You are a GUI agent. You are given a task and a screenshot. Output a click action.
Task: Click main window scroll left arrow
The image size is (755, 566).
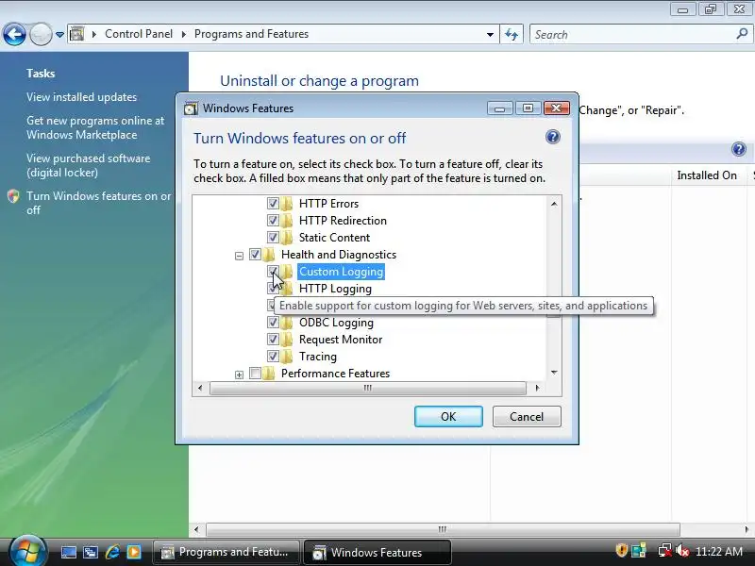[196, 529]
